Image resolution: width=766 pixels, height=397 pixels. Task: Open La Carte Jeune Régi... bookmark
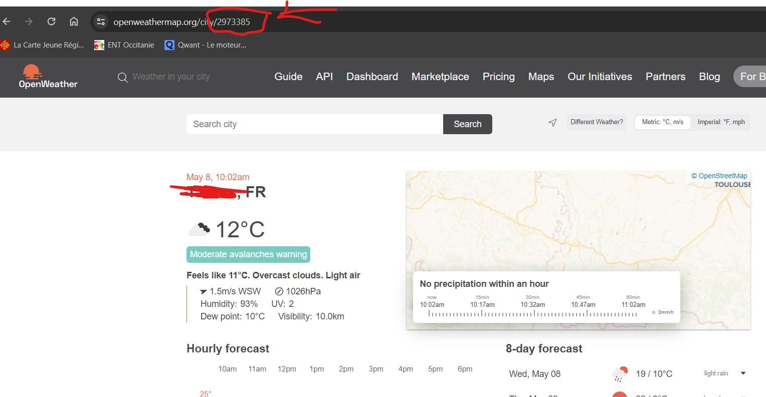43,45
